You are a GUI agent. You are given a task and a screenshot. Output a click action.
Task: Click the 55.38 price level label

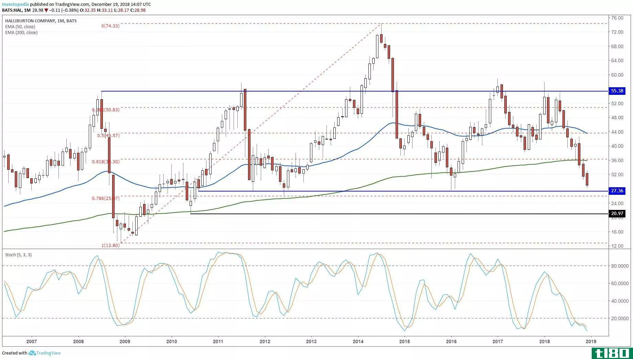(617, 91)
